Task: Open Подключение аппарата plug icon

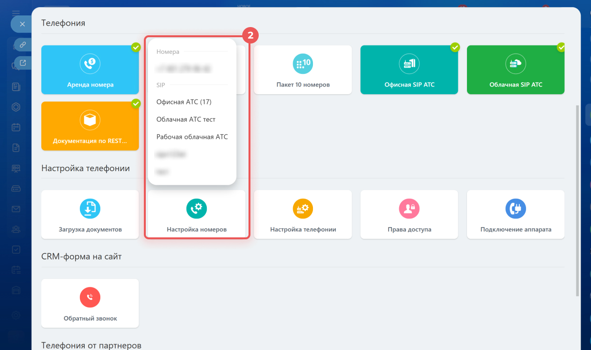Action: [x=515, y=208]
